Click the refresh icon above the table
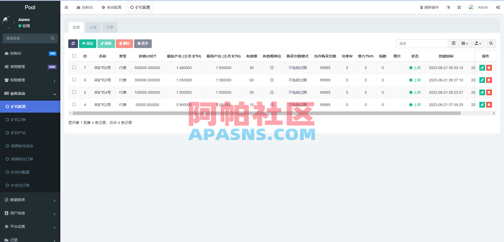Viewport: 504px width, 242px height. click(x=73, y=44)
